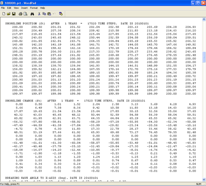Insert Date/Time with the toolbar icon
The width and height of the screenshot is (206, 186).
point(61,14)
